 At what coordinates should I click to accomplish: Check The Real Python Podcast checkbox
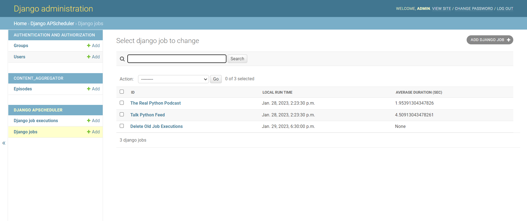[122, 103]
